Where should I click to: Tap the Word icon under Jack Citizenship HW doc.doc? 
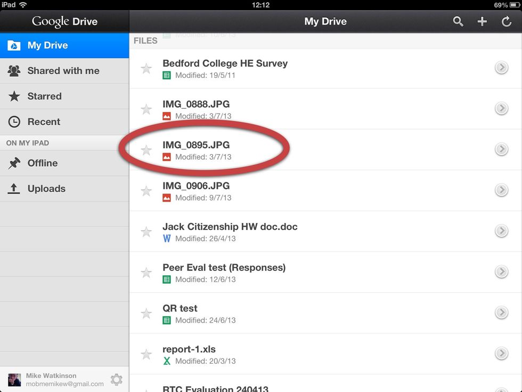click(167, 238)
